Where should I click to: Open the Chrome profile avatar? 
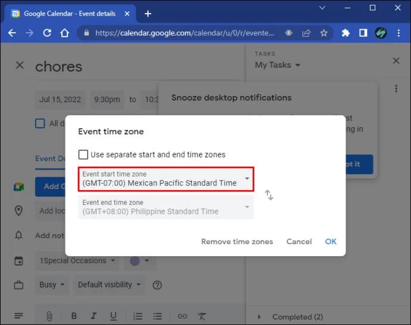(x=381, y=33)
